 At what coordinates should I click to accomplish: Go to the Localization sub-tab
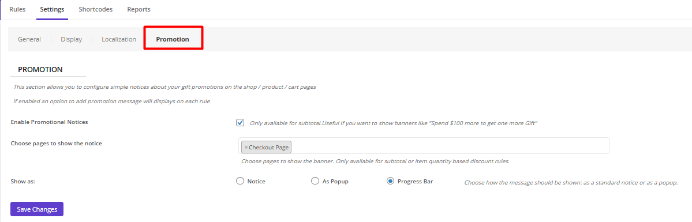119,39
